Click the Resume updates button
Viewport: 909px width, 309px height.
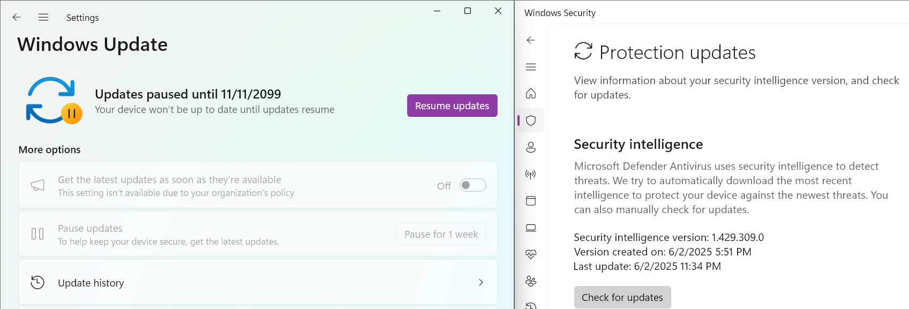452,105
